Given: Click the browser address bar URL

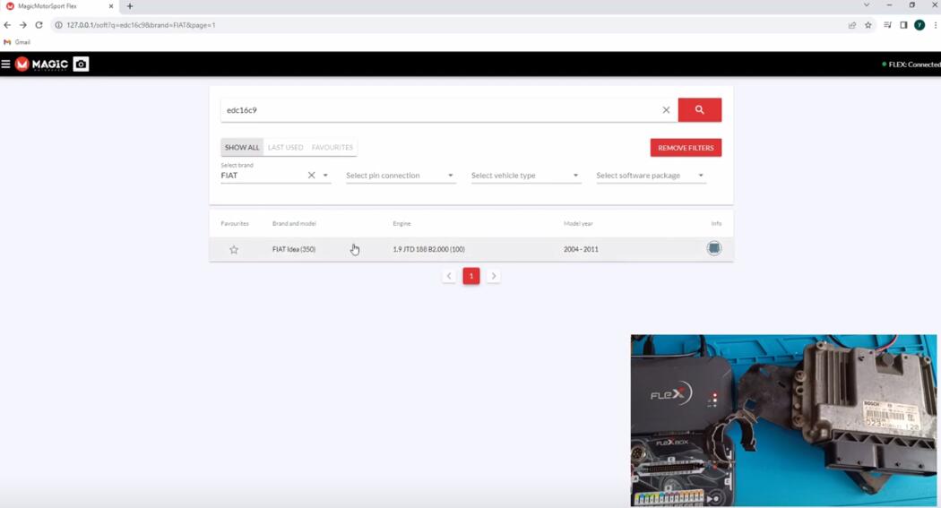Looking at the screenshot, I should tap(141, 25).
